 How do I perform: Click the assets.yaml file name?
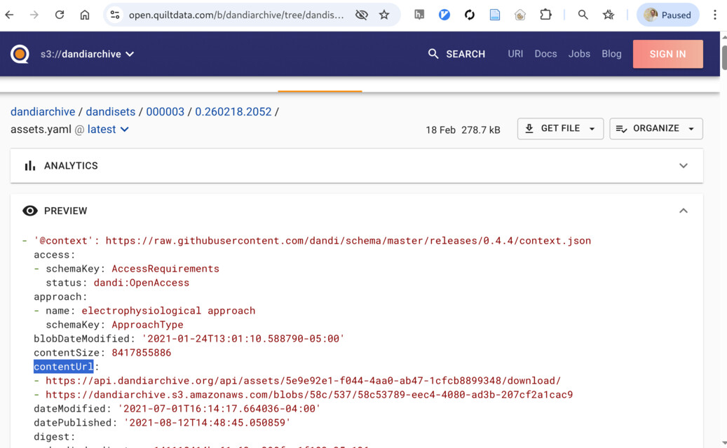[x=41, y=129]
